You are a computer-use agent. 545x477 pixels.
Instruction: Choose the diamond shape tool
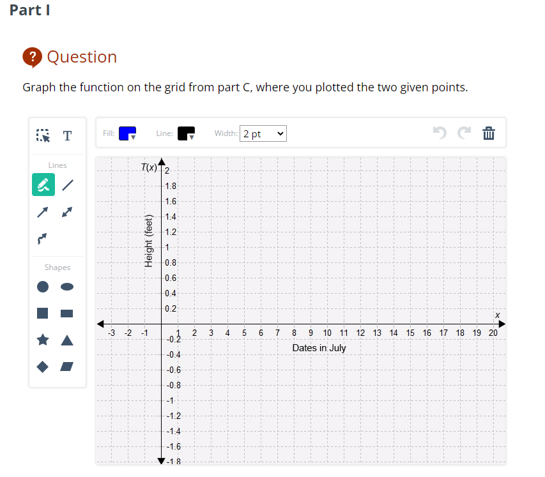[42, 366]
